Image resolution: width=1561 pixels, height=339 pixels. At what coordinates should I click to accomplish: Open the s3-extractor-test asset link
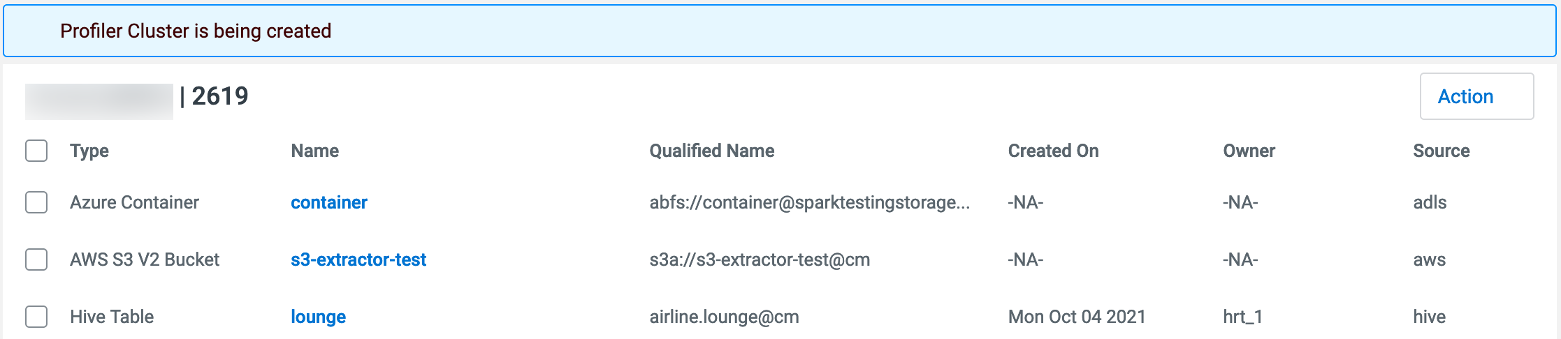358,259
